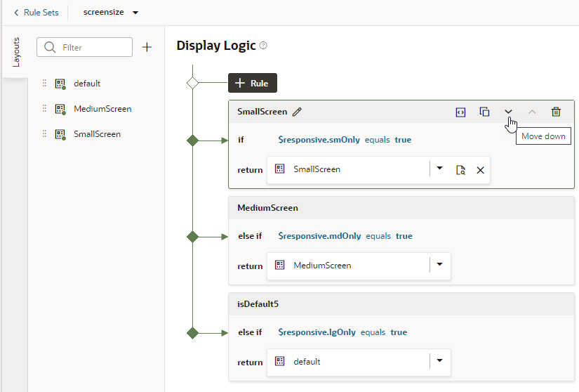579x392 pixels.
Task: Open the screensize rule set dropdown
Action: coord(135,13)
